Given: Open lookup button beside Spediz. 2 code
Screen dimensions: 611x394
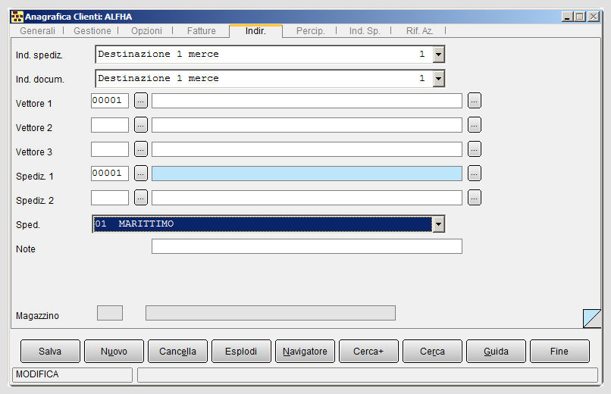Looking at the screenshot, I should (x=141, y=198).
